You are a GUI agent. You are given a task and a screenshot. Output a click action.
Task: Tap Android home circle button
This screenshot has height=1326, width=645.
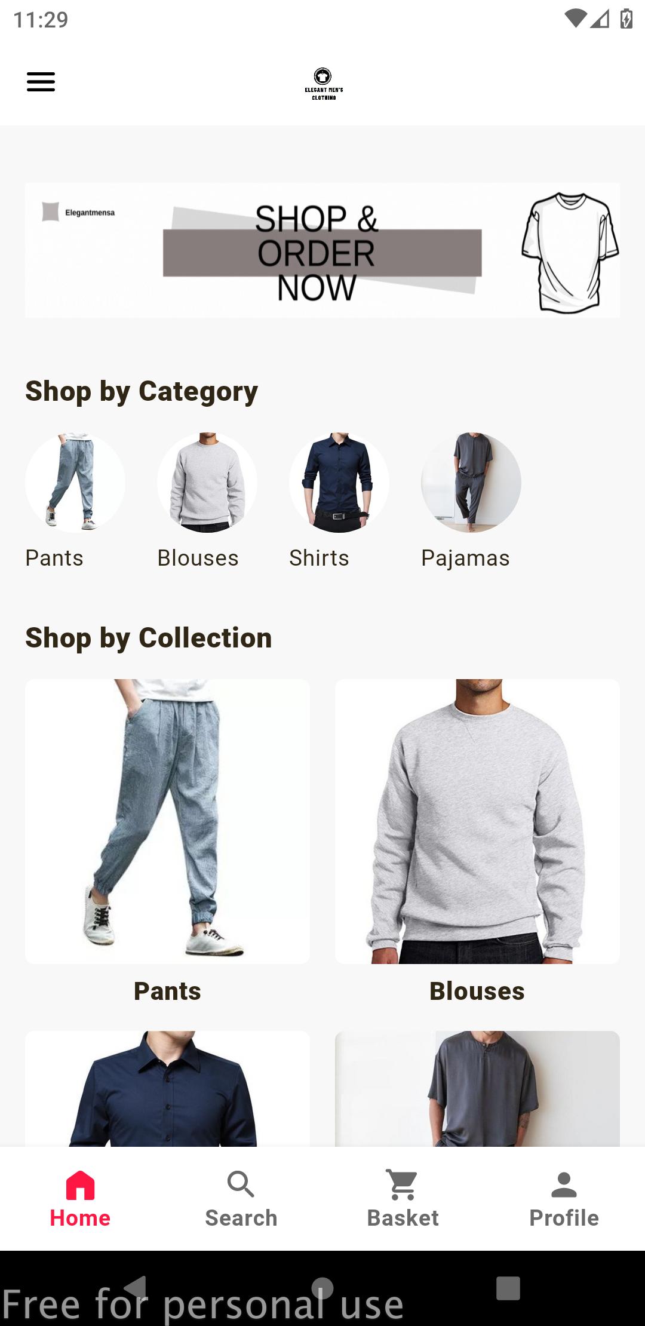(x=322, y=1288)
